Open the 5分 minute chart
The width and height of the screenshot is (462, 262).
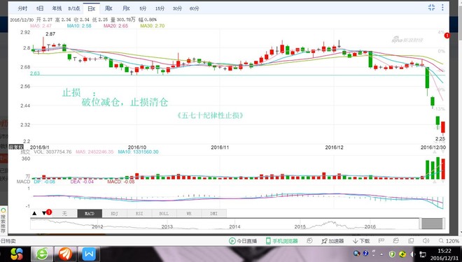click(143, 8)
